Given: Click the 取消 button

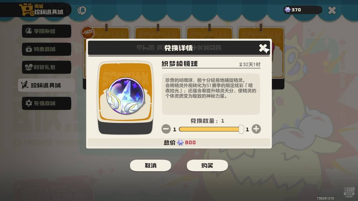Looking at the screenshot, I should click(150, 166).
